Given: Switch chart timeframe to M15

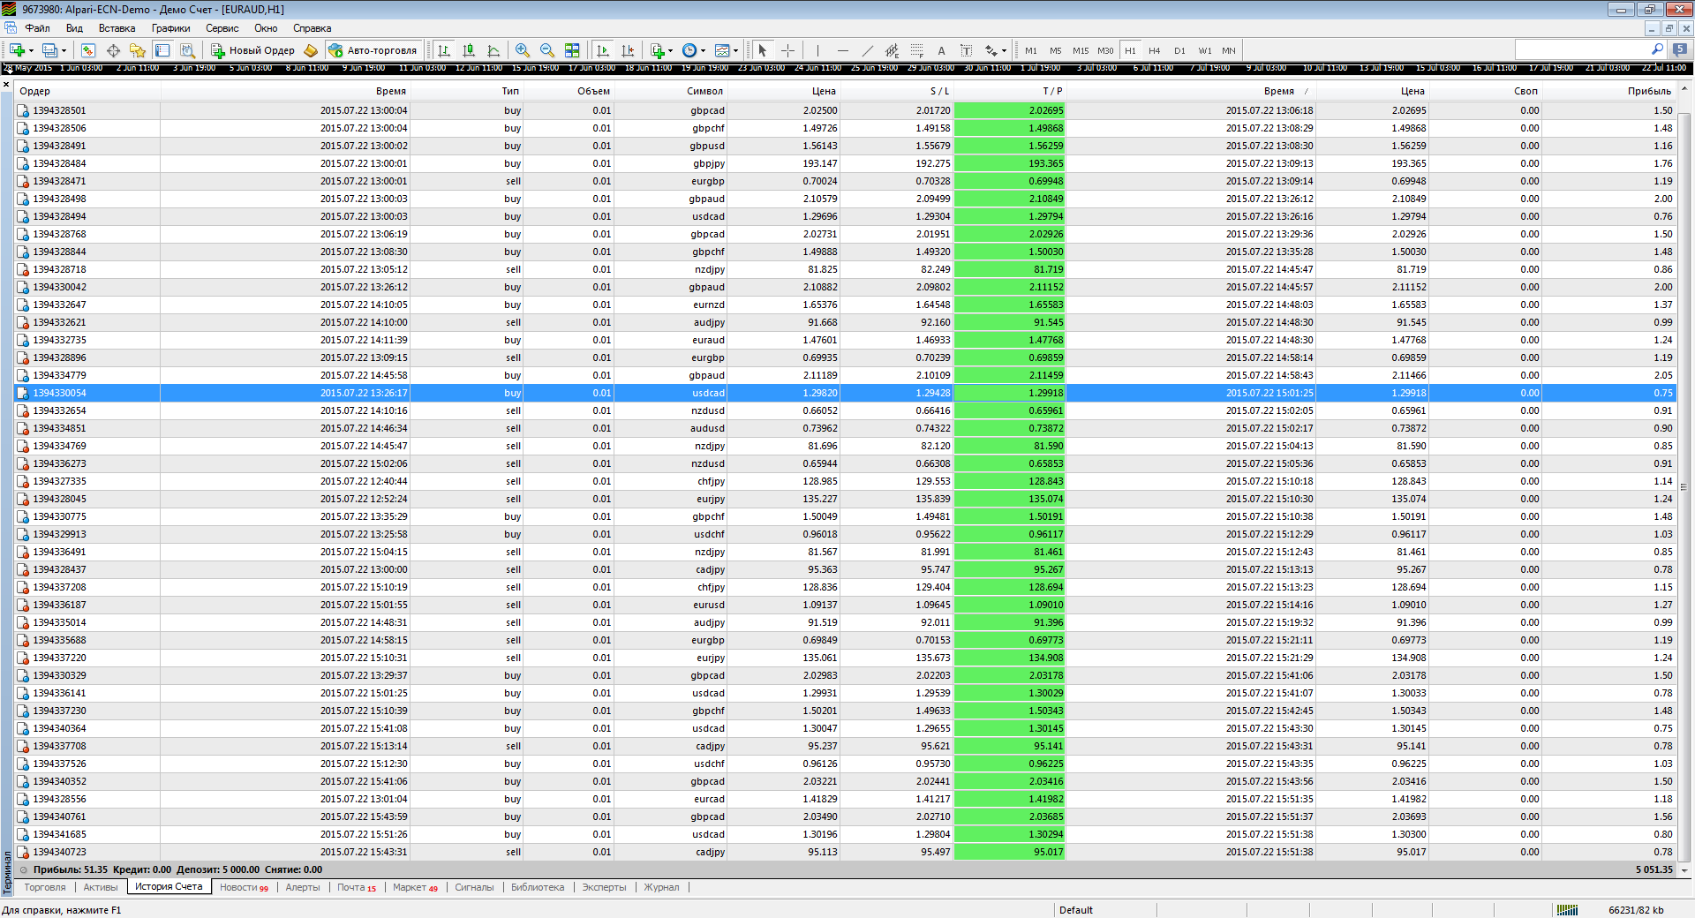Looking at the screenshot, I should (x=1081, y=50).
